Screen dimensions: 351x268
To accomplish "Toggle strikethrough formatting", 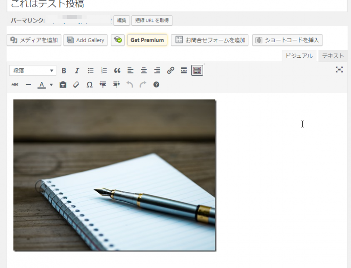I will [15, 85].
